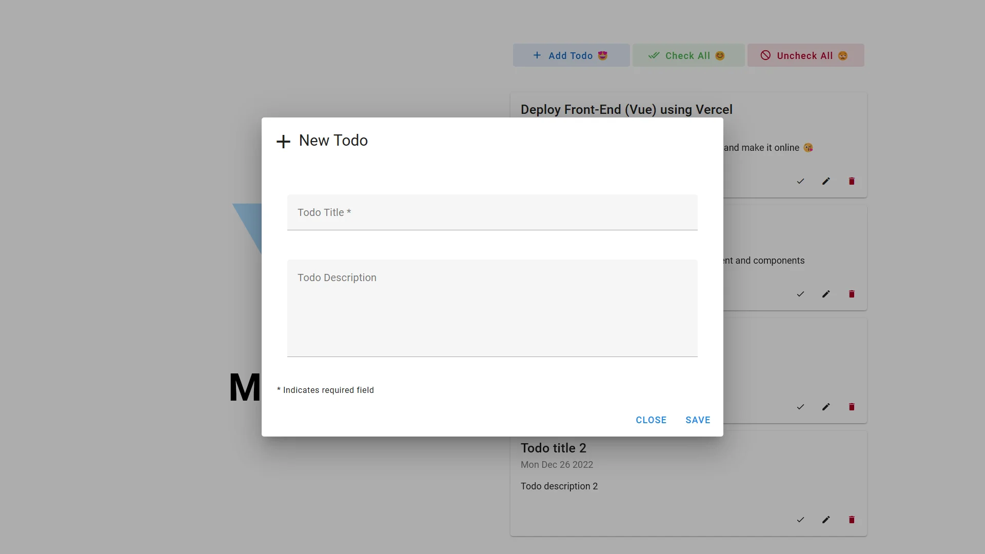Click inside the Todo Description textarea

[492, 308]
